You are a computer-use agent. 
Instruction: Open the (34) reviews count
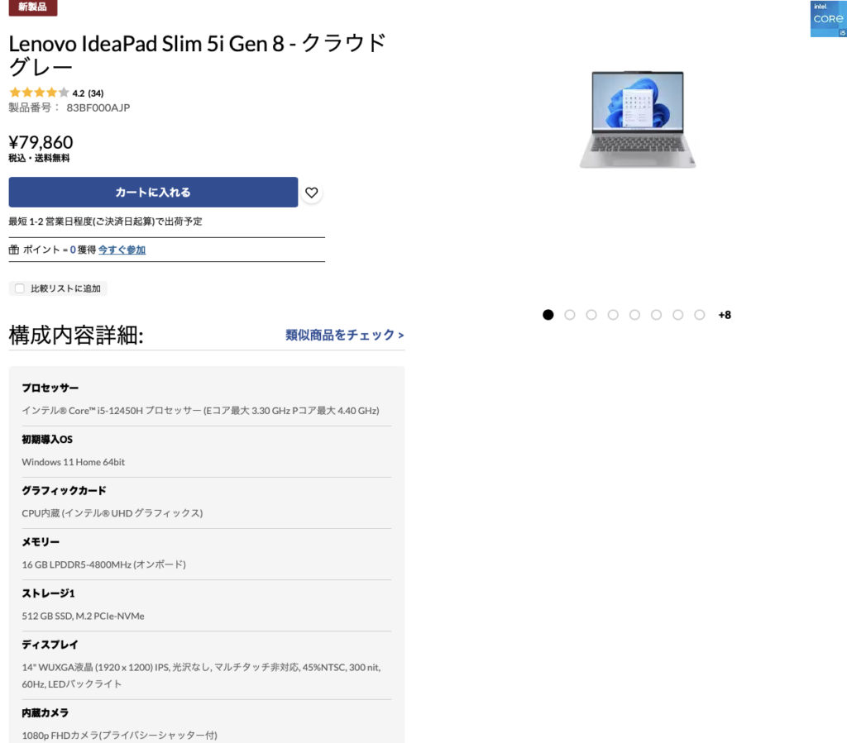pyautogui.click(x=96, y=93)
